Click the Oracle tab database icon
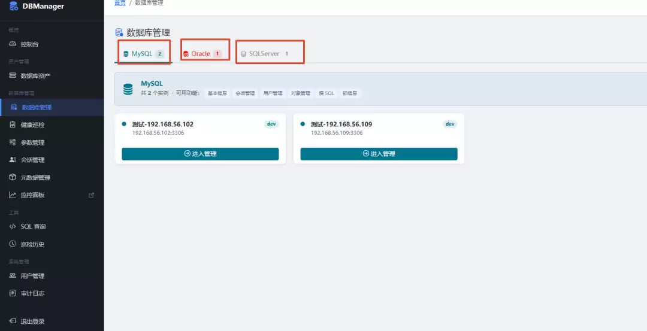This screenshot has width=647, height=331. 186,54
